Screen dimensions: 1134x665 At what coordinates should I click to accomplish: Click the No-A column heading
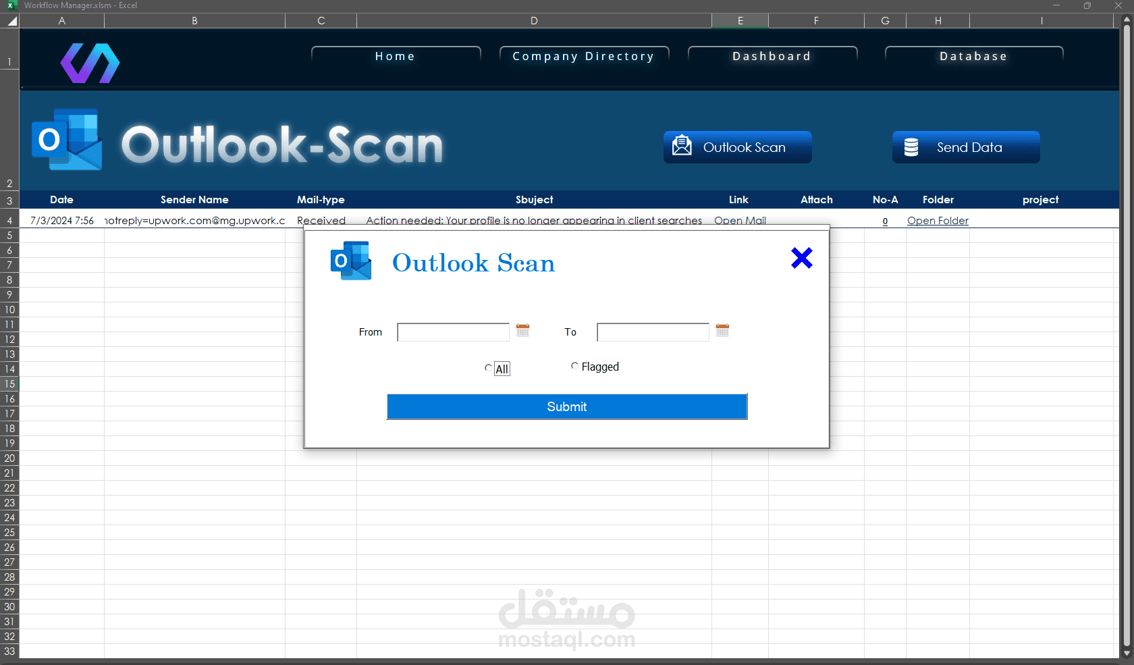point(886,200)
